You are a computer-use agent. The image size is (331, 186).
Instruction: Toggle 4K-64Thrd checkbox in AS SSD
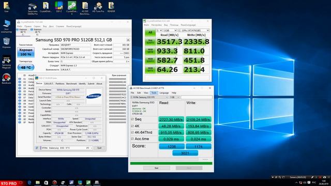point(132,132)
